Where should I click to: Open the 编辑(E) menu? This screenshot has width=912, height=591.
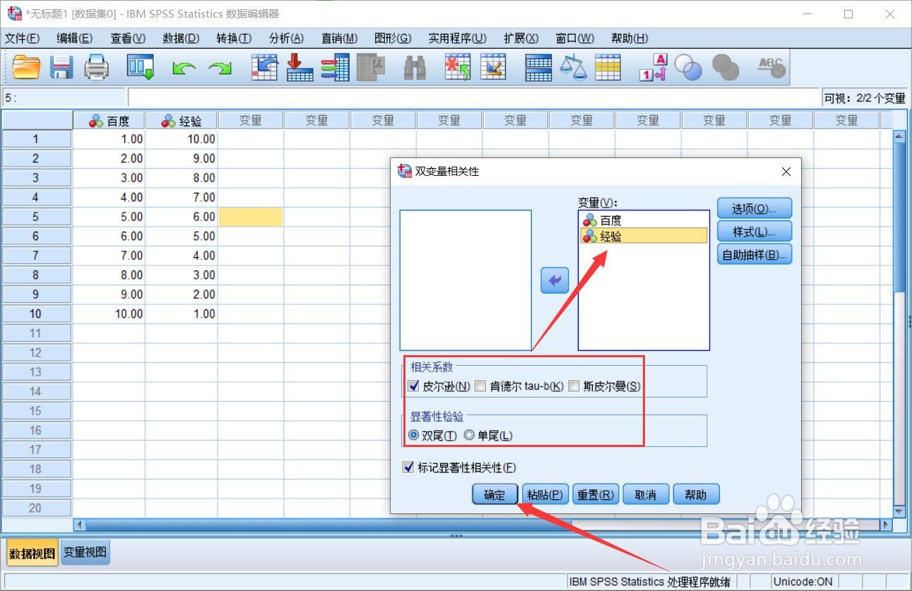click(x=75, y=38)
